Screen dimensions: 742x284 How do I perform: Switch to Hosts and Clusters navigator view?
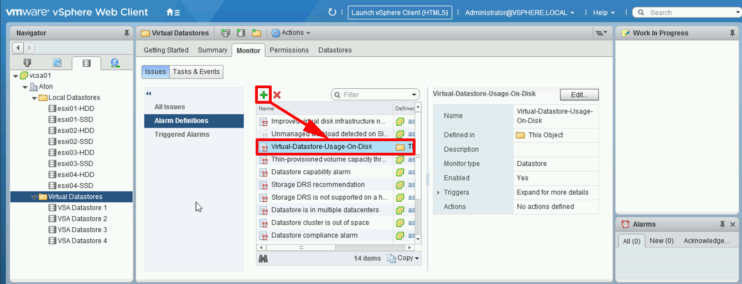(28, 62)
